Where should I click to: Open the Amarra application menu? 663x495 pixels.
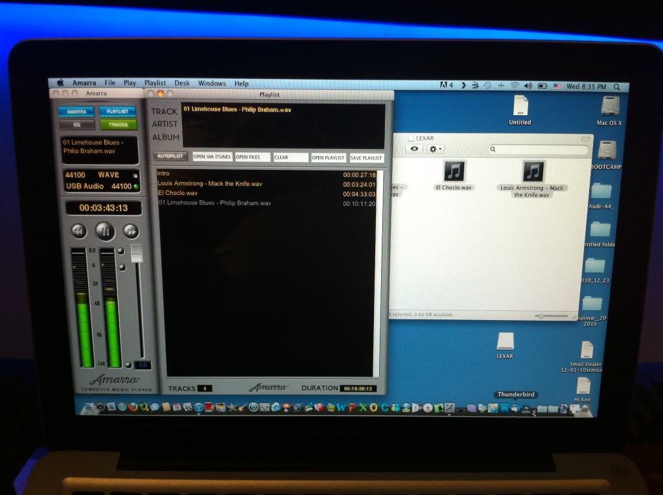point(84,83)
